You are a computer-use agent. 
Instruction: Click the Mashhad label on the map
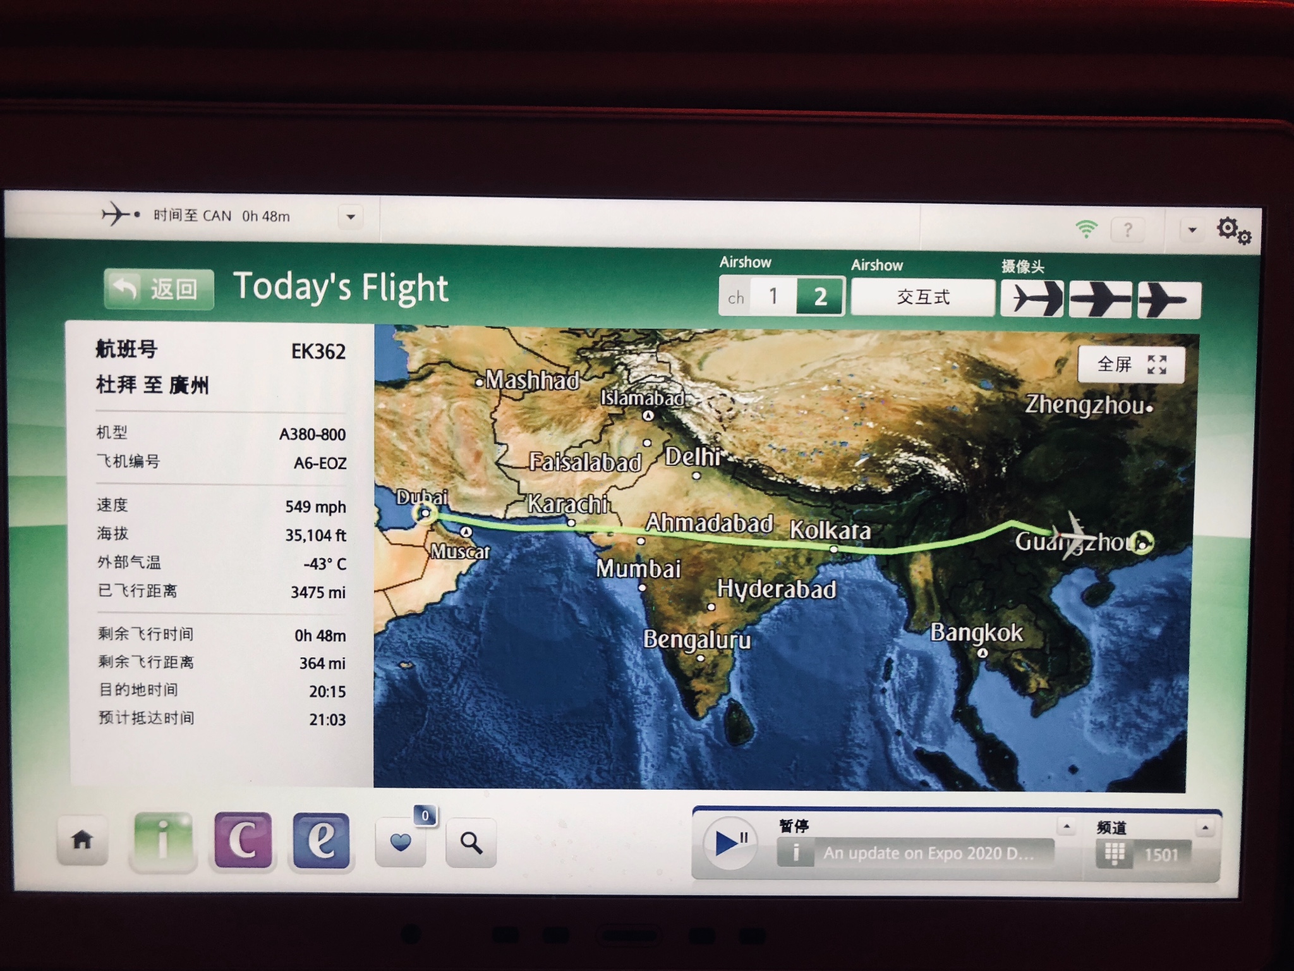click(x=532, y=380)
